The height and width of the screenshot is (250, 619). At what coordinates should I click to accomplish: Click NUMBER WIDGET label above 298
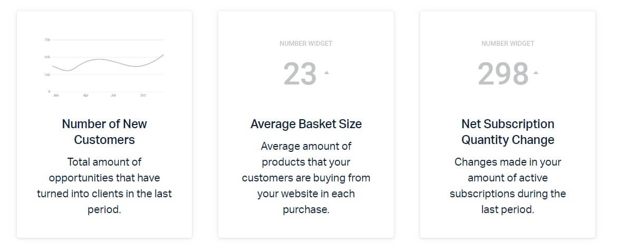click(508, 43)
